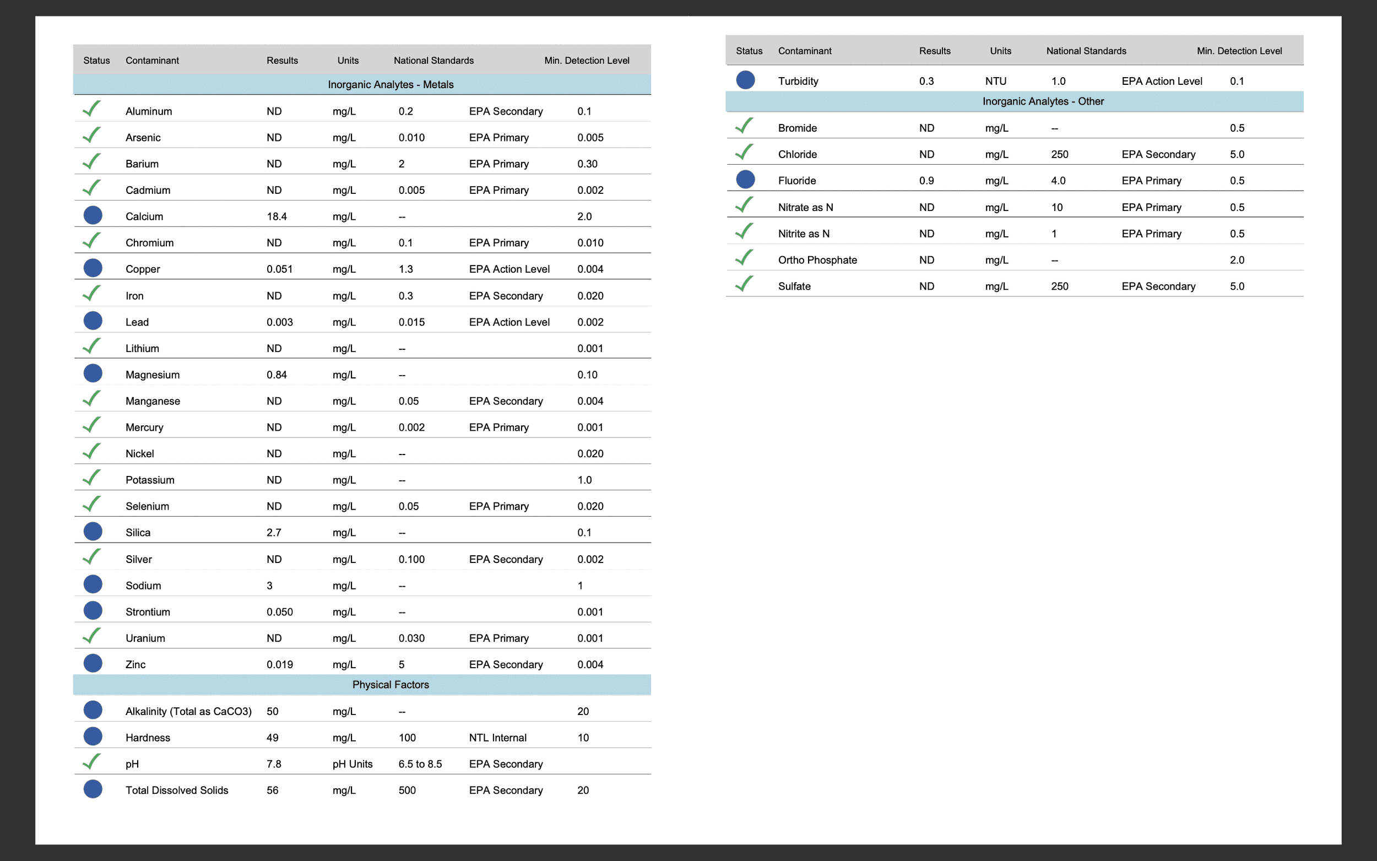Image resolution: width=1377 pixels, height=861 pixels.
Task: Click the green checkmark beside Bromide
Action: coord(744,126)
